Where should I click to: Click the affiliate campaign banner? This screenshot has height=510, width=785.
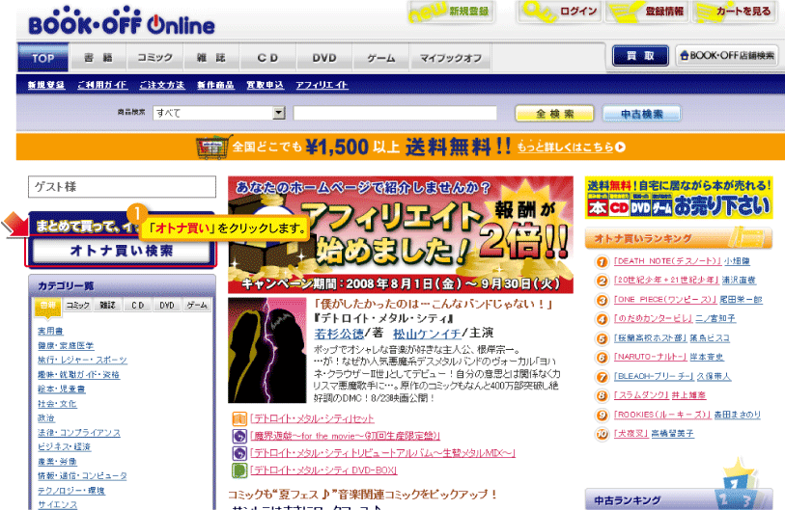(x=401, y=234)
